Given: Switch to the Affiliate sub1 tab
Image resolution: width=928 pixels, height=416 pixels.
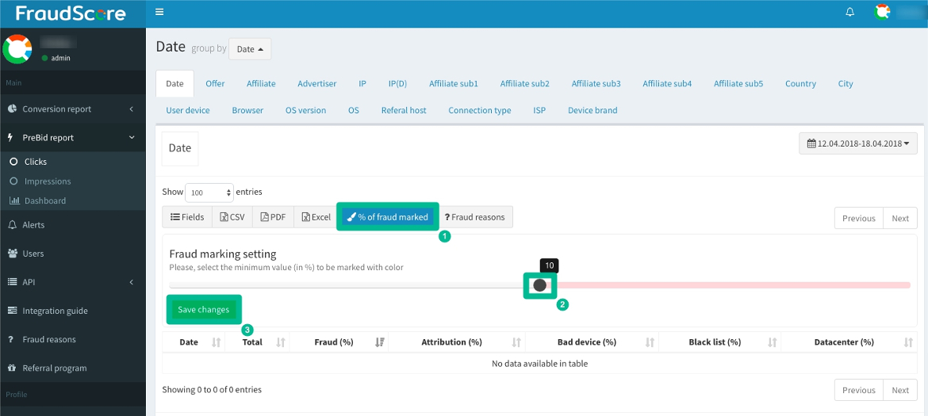Looking at the screenshot, I should pyautogui.click(x=454, y=84).
